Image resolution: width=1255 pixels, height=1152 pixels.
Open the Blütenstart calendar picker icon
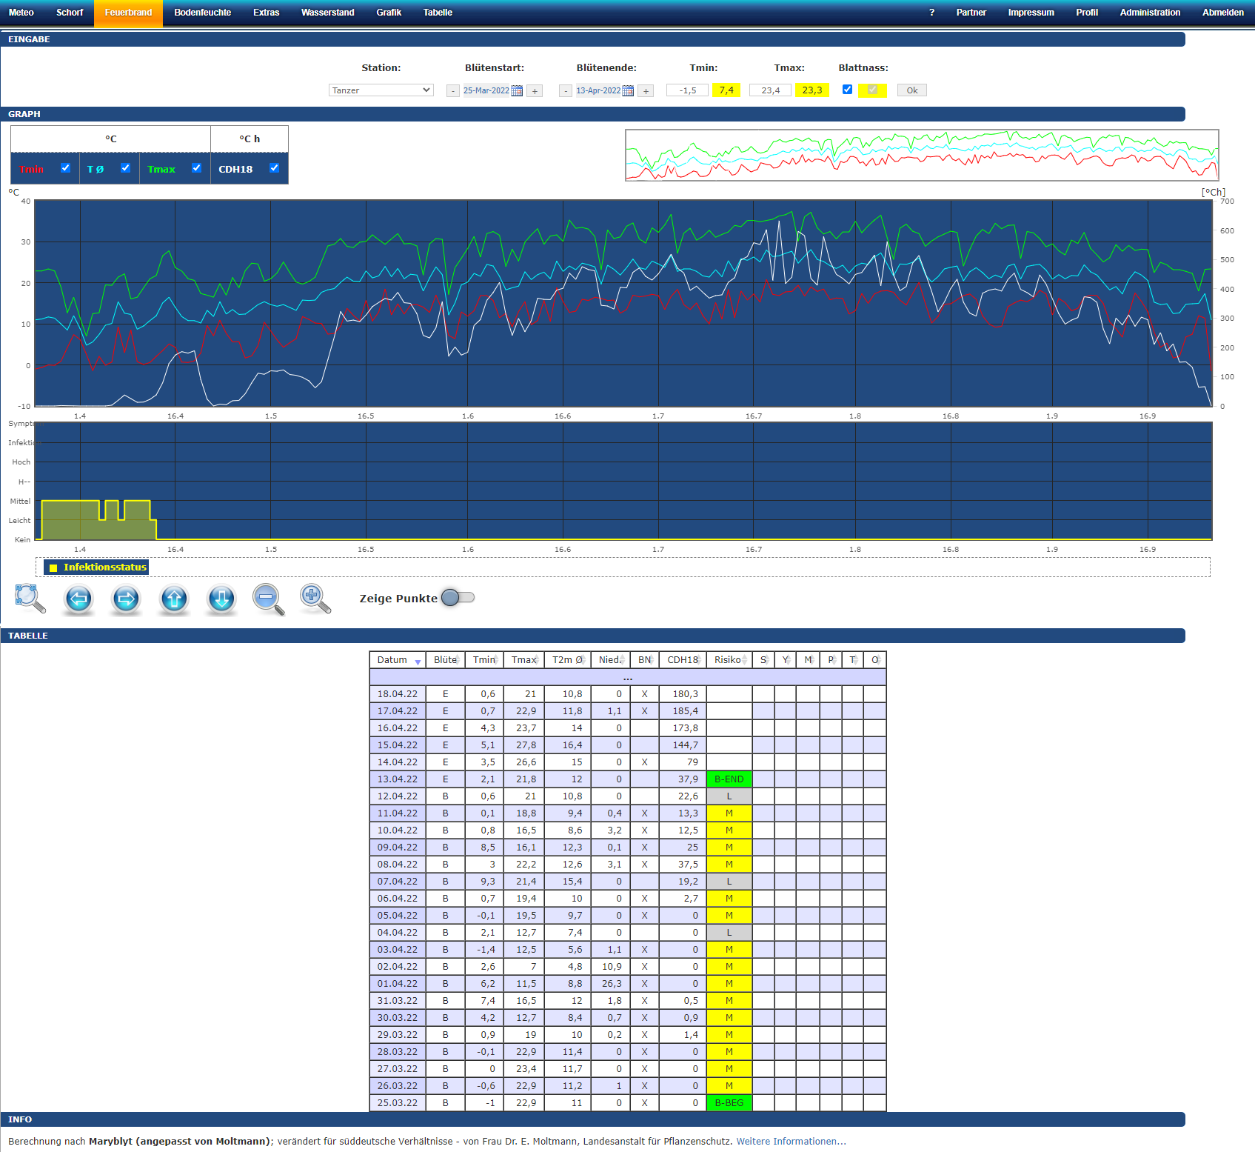click(x=517, y=90)
